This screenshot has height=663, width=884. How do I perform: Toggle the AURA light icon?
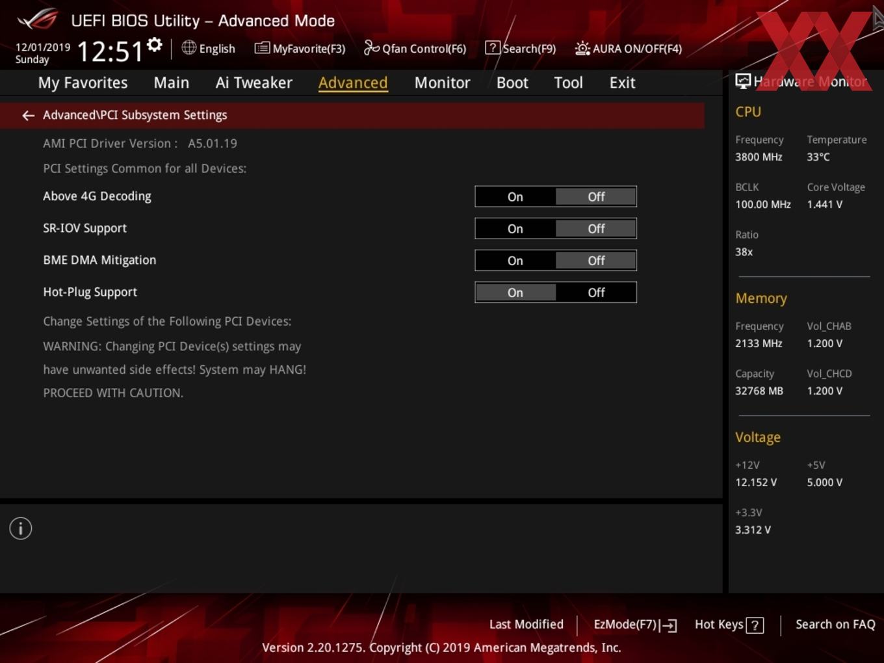point(582,48)
